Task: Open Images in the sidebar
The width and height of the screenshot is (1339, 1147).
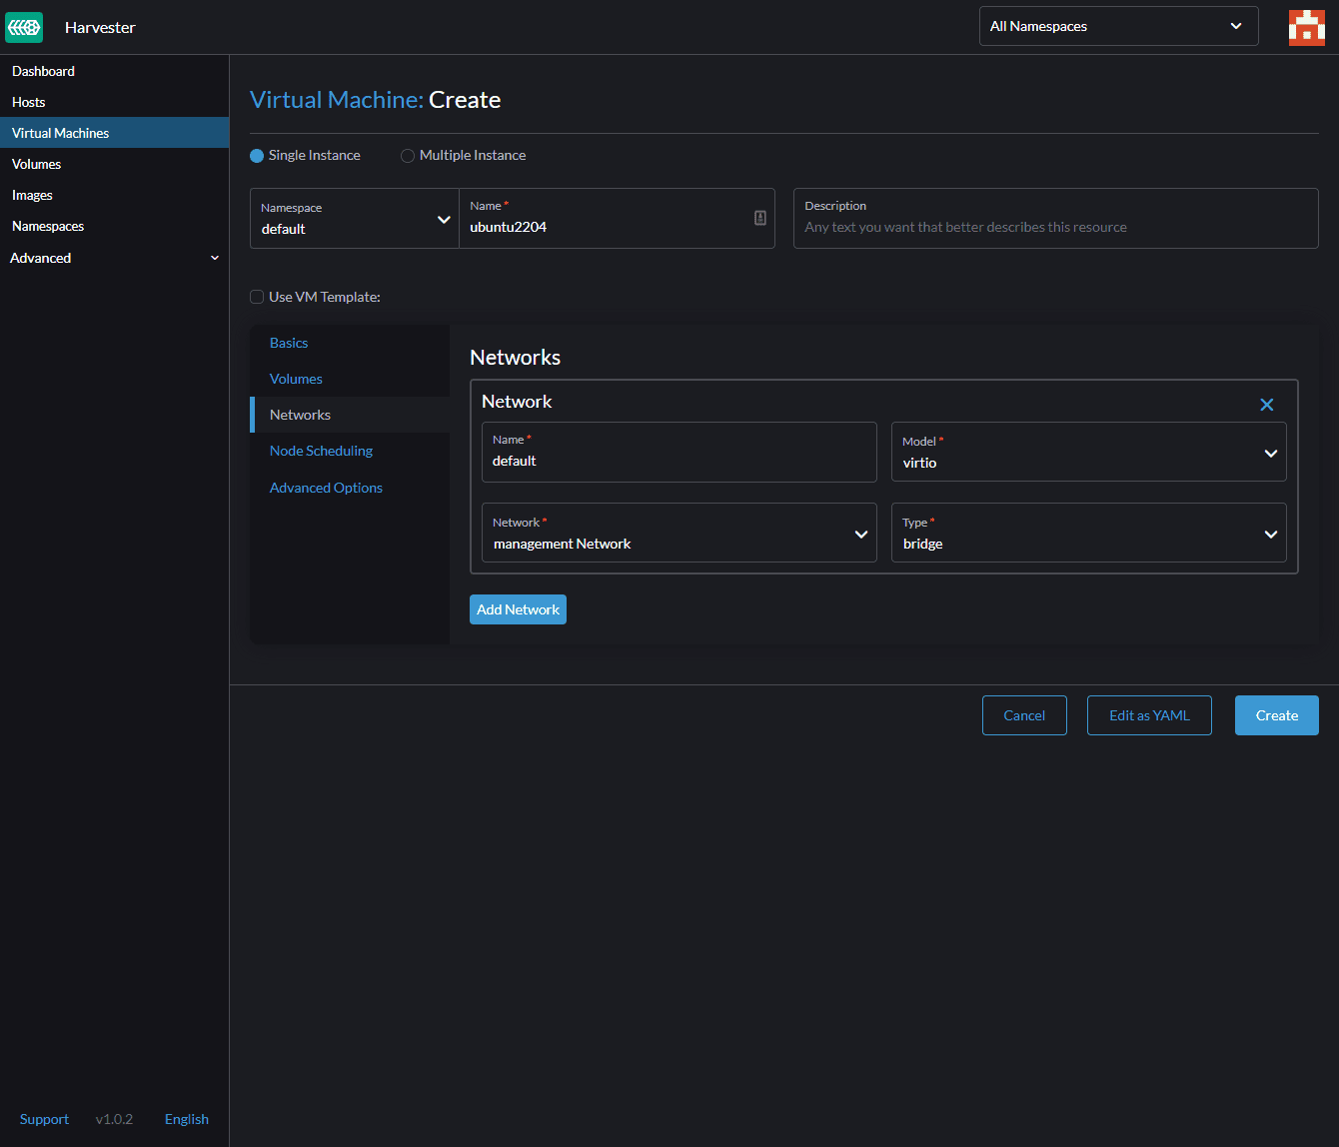Action: point(32,195)
